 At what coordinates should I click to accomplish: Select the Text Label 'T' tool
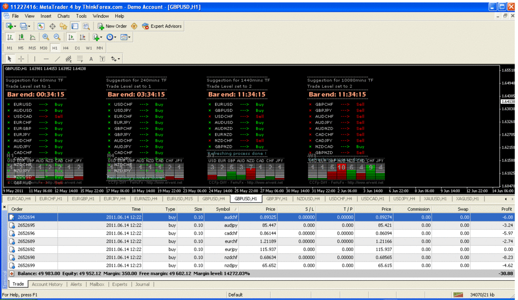(102, 59)
